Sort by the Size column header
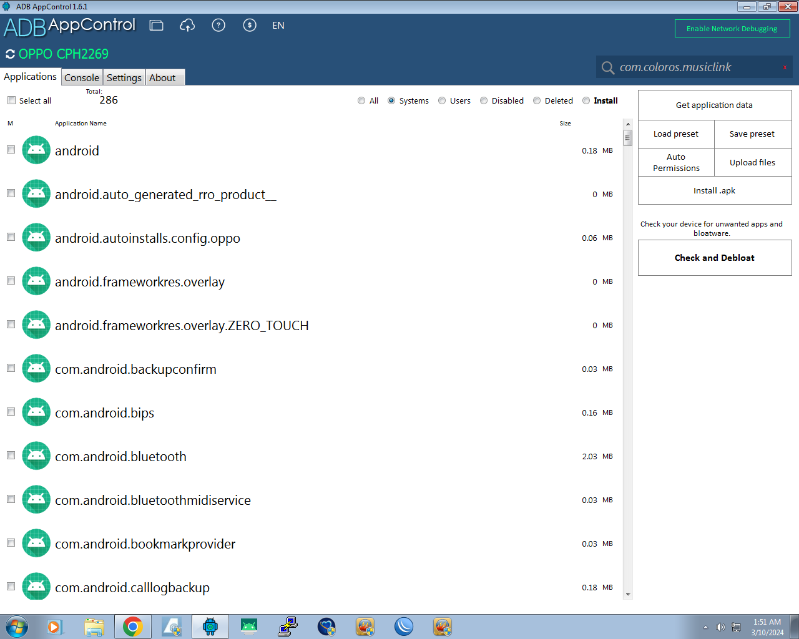Screen dimensions: 799x639 (566, 124)
